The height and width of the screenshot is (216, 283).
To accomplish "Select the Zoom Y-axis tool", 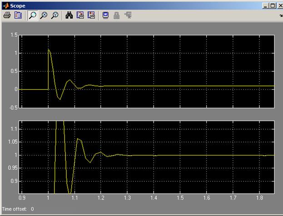I will point(55,15).
